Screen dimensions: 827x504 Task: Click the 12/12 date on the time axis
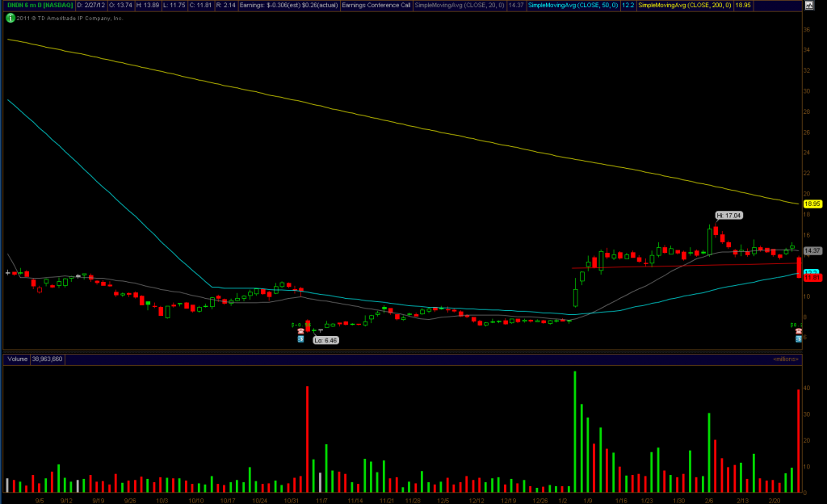tap(476, 500)
